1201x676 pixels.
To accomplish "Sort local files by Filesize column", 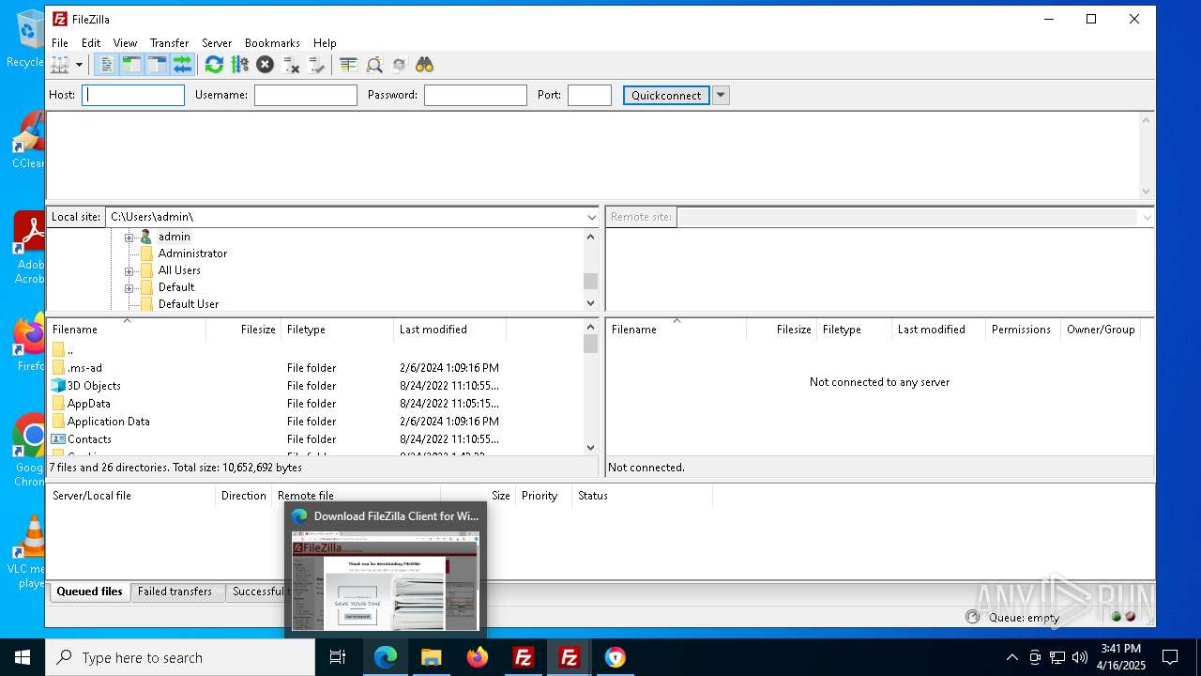I will 244,330.
